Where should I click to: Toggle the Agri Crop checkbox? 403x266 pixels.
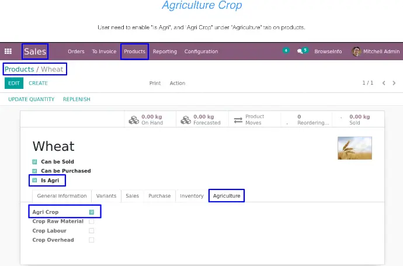pyautogui.click(x=92, y=212)
